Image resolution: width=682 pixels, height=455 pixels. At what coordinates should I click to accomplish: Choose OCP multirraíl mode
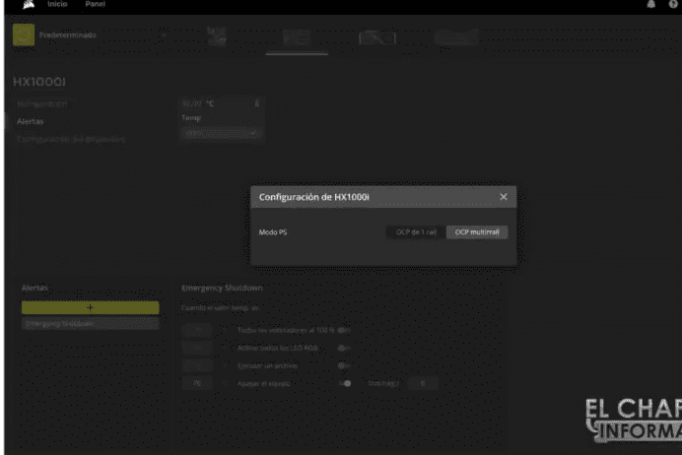tap(477, 232)
